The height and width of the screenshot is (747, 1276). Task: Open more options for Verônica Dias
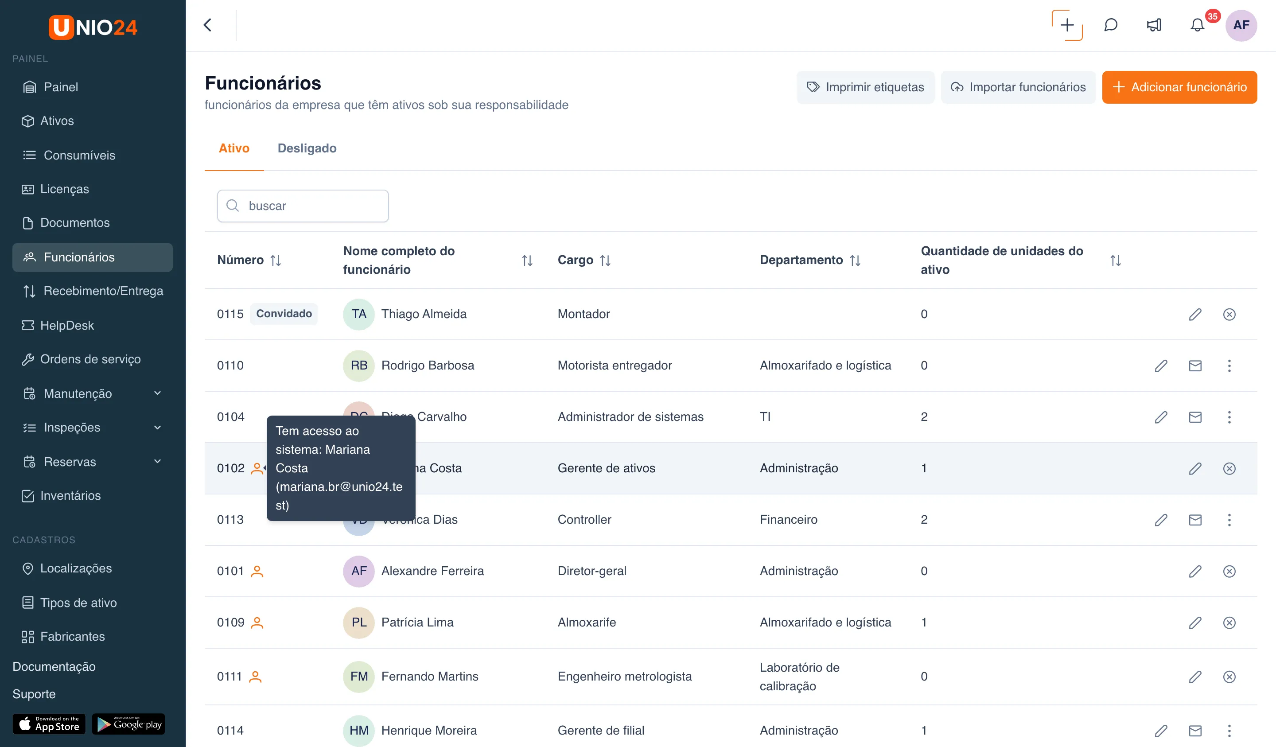tap(1229, 520)
